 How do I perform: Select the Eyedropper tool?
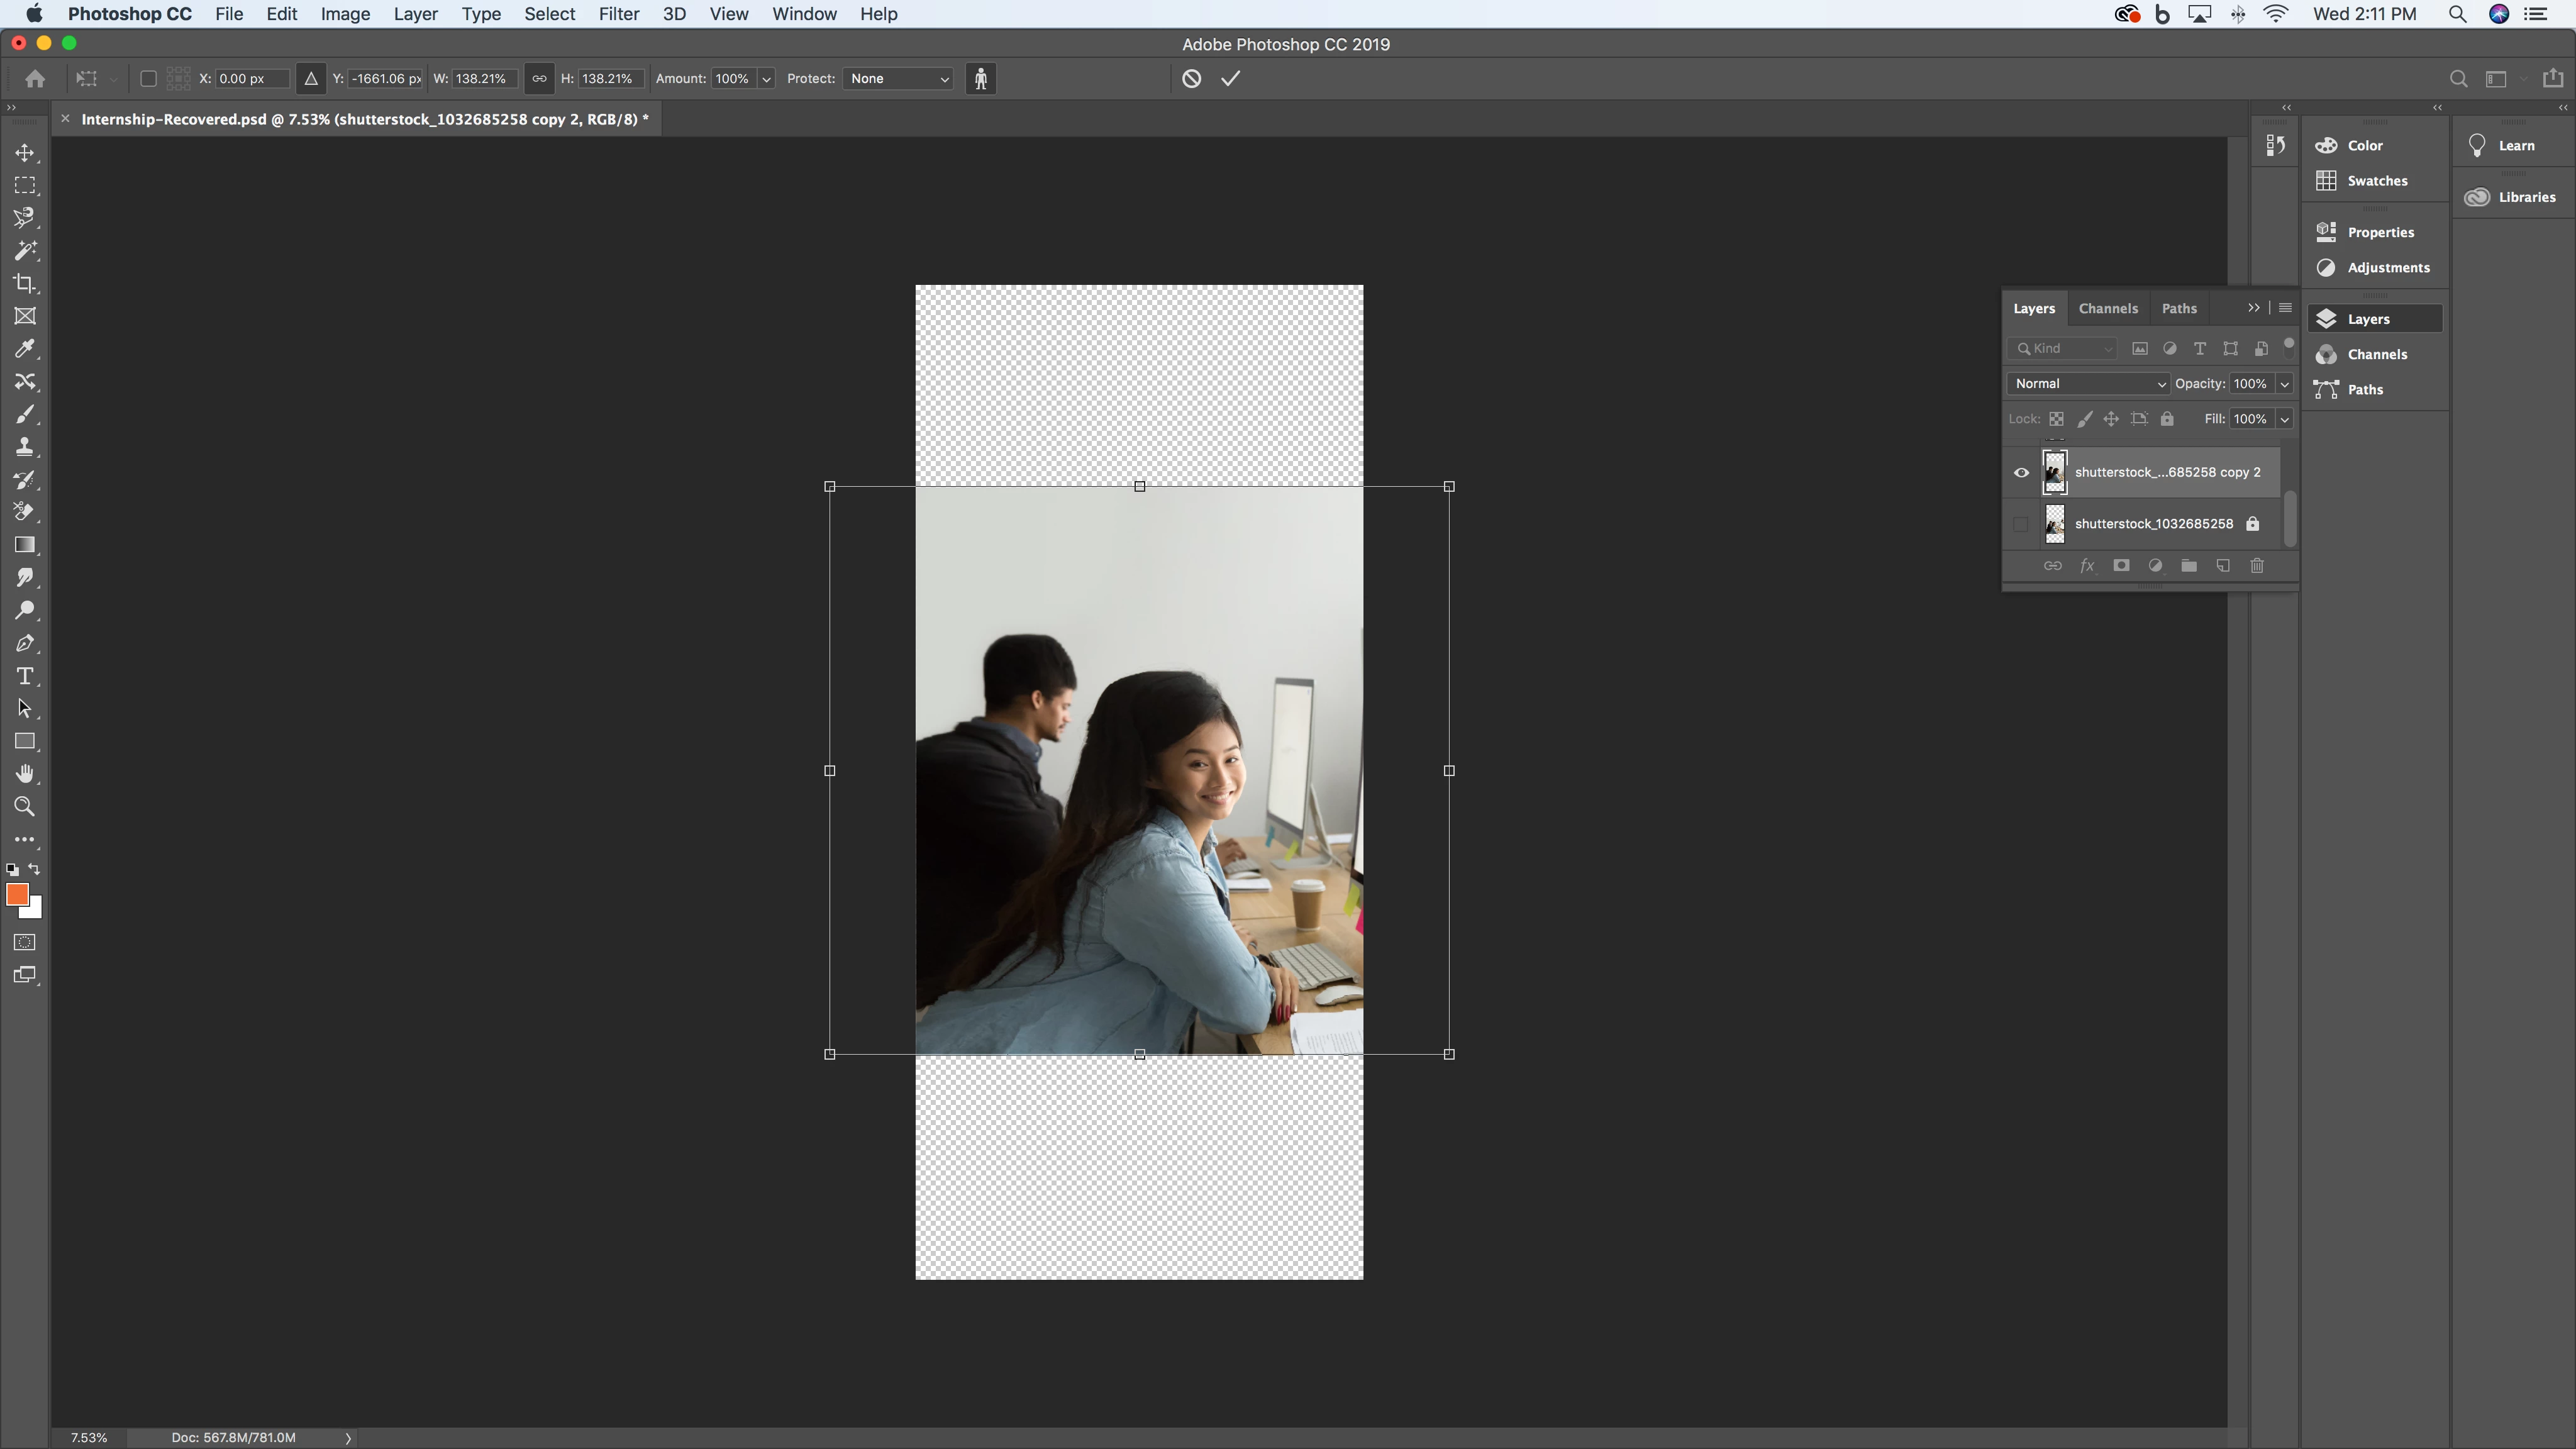click(x=25, y=349)
